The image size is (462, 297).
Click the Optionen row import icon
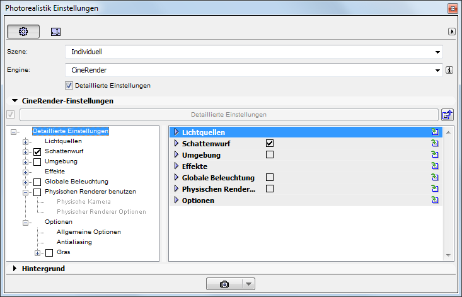click(x=435, y=201)
